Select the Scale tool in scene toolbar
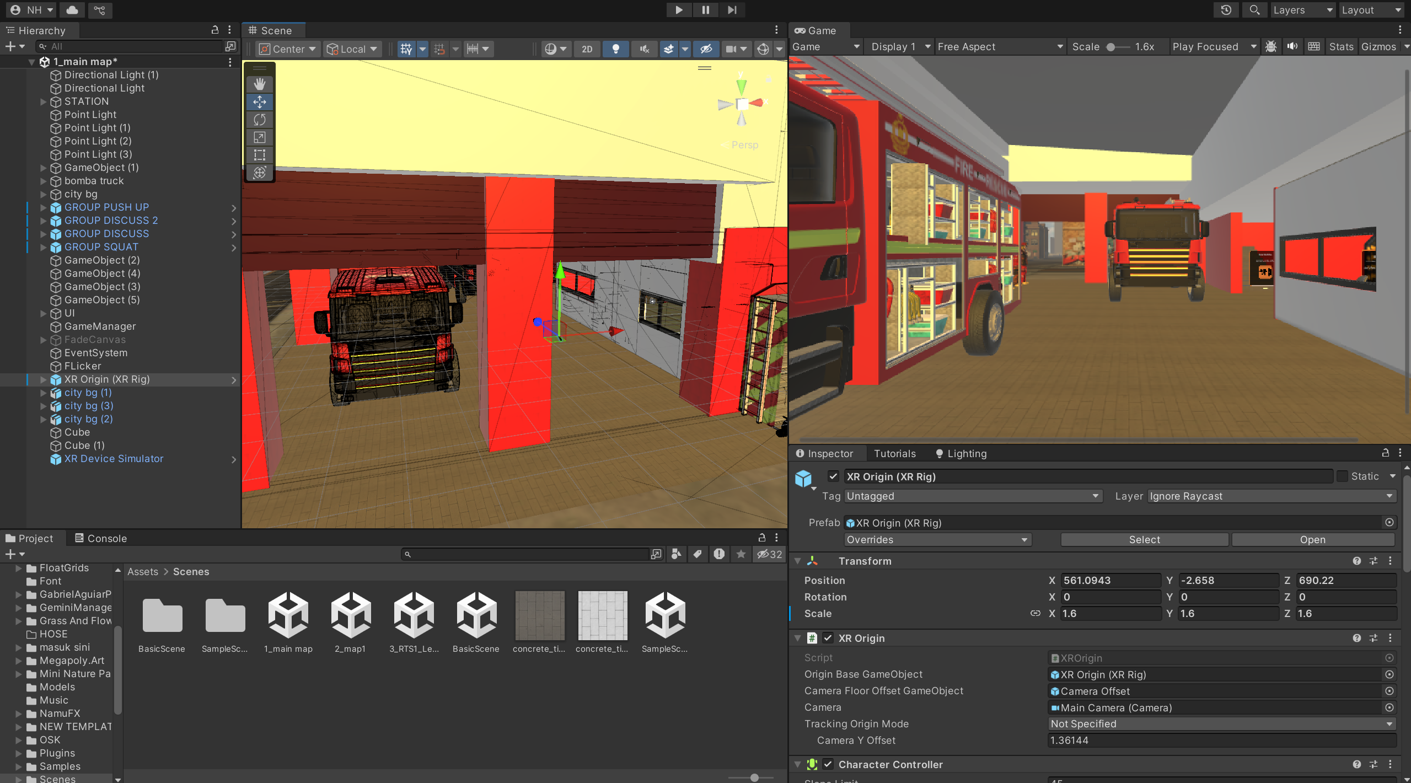This screenshot has width=1411, height=783. coord(259,137)
